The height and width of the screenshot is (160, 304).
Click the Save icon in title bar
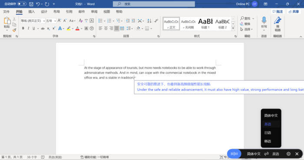tap(31, 4)
